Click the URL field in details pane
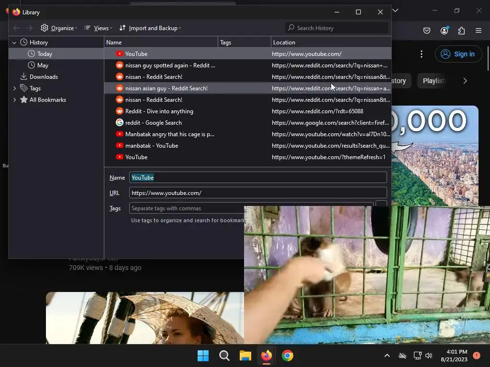This screenshot has height=367, width=490. point(258,193)
